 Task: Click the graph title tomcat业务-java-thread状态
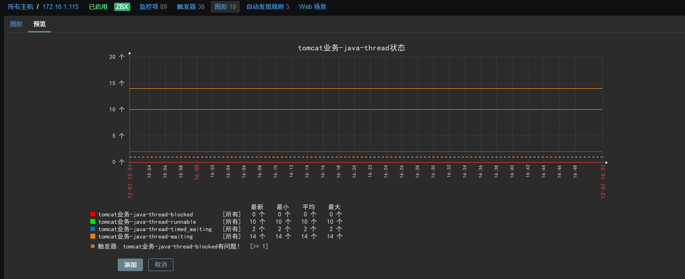click(x=351, y=48)
